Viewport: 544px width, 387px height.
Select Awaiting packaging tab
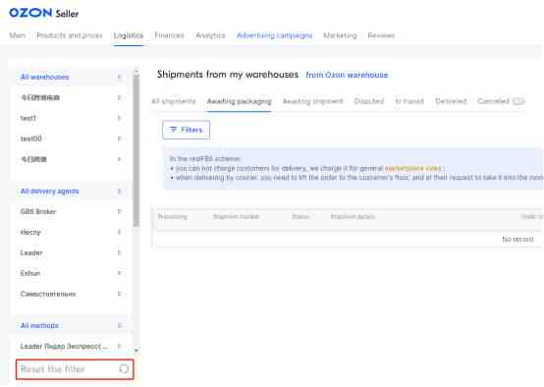(239, 101)
